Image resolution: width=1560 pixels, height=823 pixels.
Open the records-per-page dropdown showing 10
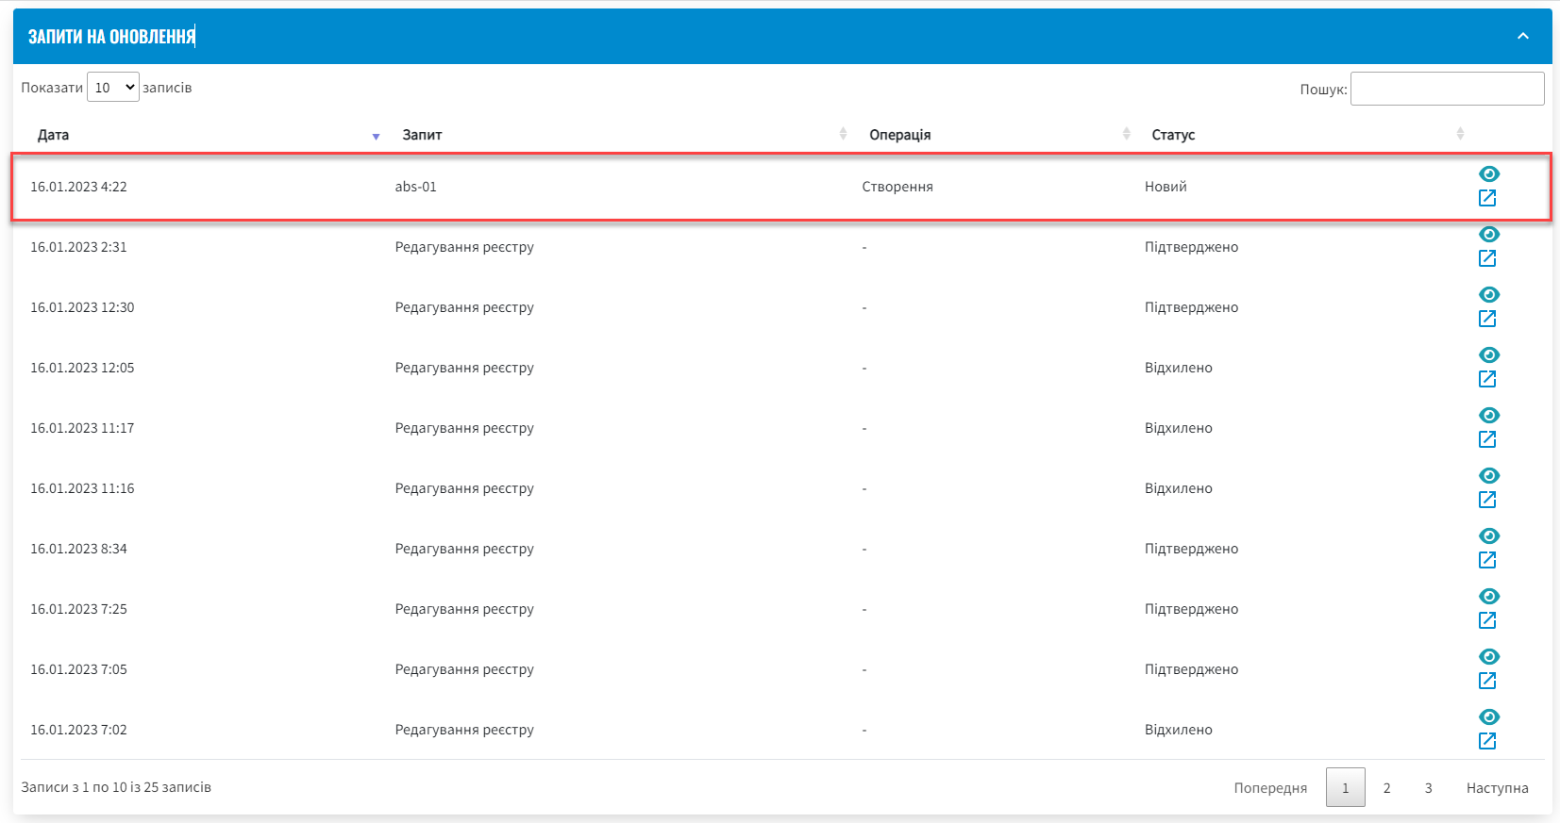pyautogui.click(x=112, y=88)
